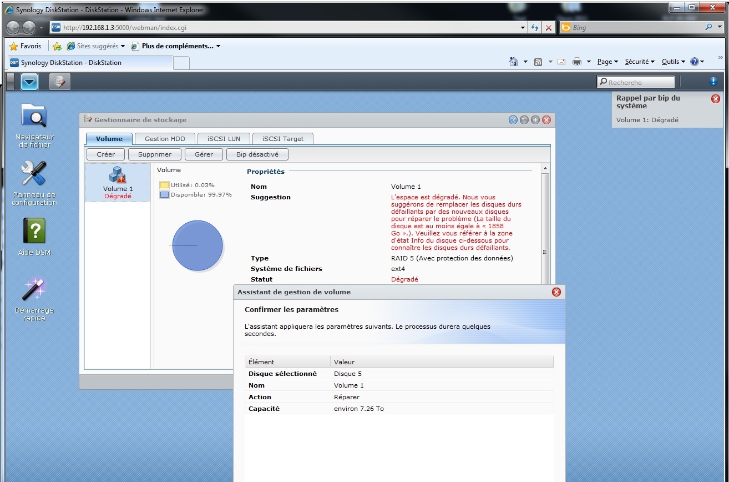Open the Favoris star button
Screen dimensions: 729x482
point(26,46)
